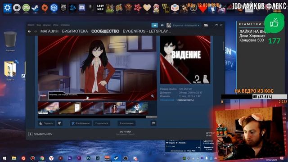This screenshot has width=288, height=162.
Task: Open Yandex Browser from the taskbar
Action: point(51,158)
